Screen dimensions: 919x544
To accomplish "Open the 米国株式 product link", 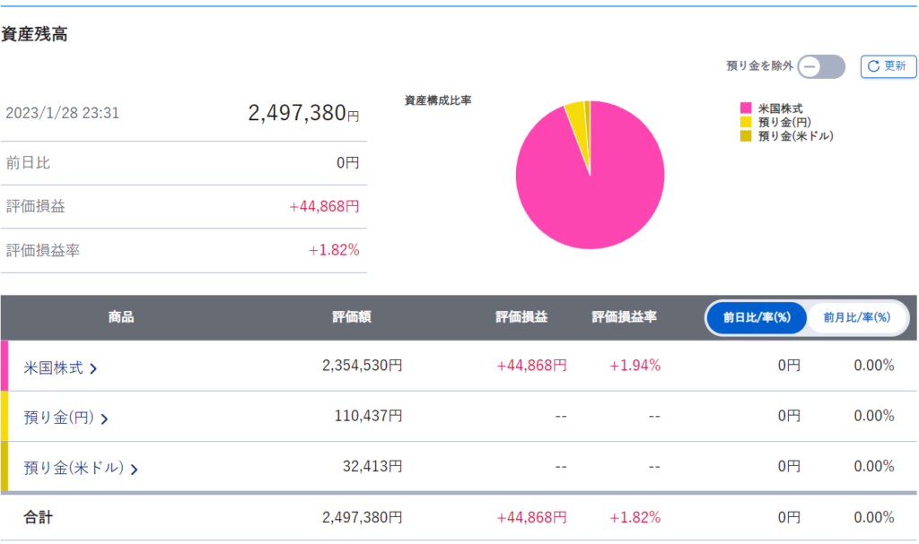I will pyautogui.click(x=53, y=367).
